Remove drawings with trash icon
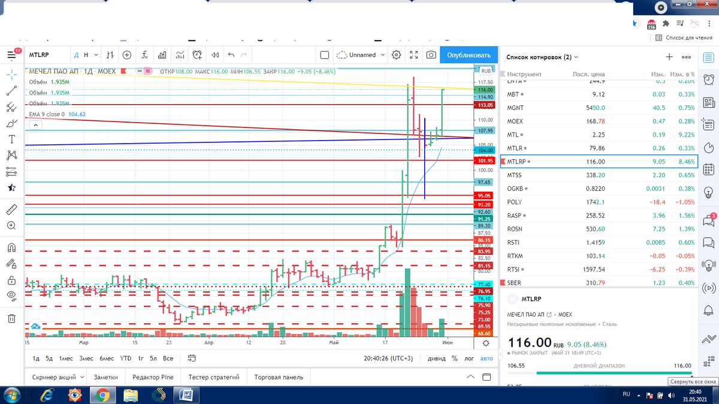 (11, 318)
